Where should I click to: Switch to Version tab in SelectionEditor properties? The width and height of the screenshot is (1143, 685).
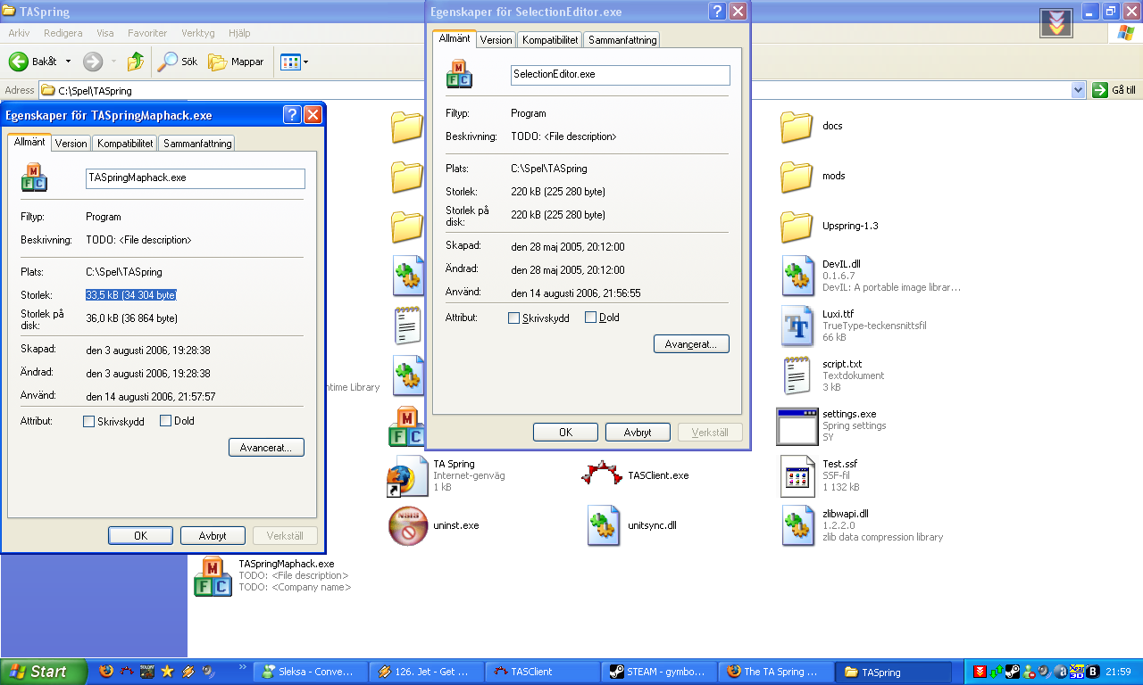pos(496,40)
